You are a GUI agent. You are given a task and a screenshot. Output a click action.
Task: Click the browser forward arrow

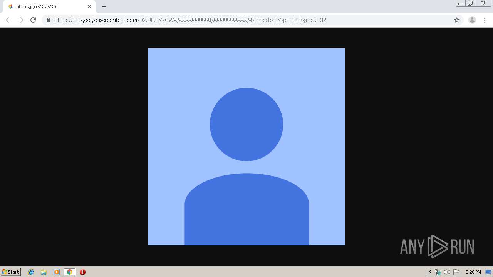click(x=21, y=20)
